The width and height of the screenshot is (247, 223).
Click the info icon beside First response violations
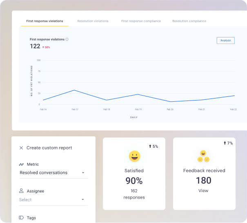67,39
